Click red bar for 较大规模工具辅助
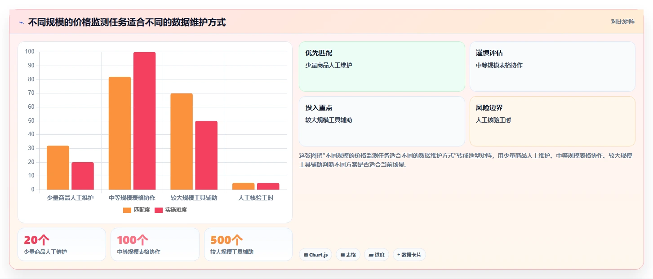653x279 pixels. coord(206,155)
